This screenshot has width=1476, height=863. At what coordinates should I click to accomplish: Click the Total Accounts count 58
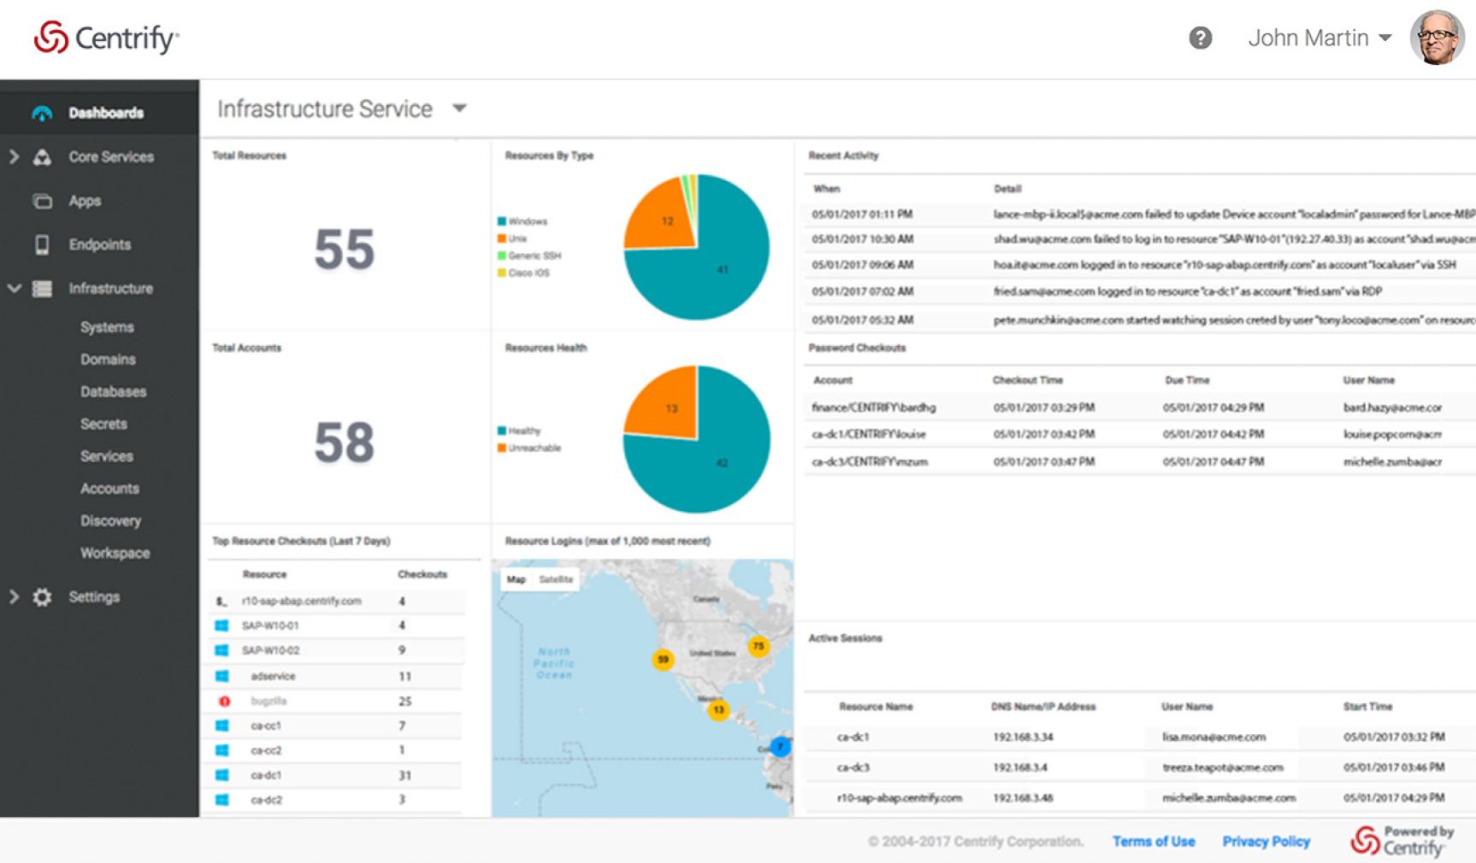(x=345, y=443)
